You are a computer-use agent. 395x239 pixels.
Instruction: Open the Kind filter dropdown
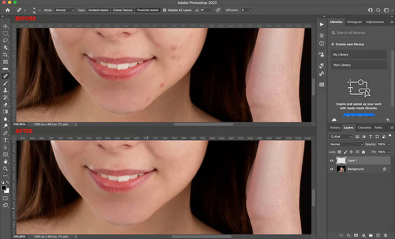(341, 136)
